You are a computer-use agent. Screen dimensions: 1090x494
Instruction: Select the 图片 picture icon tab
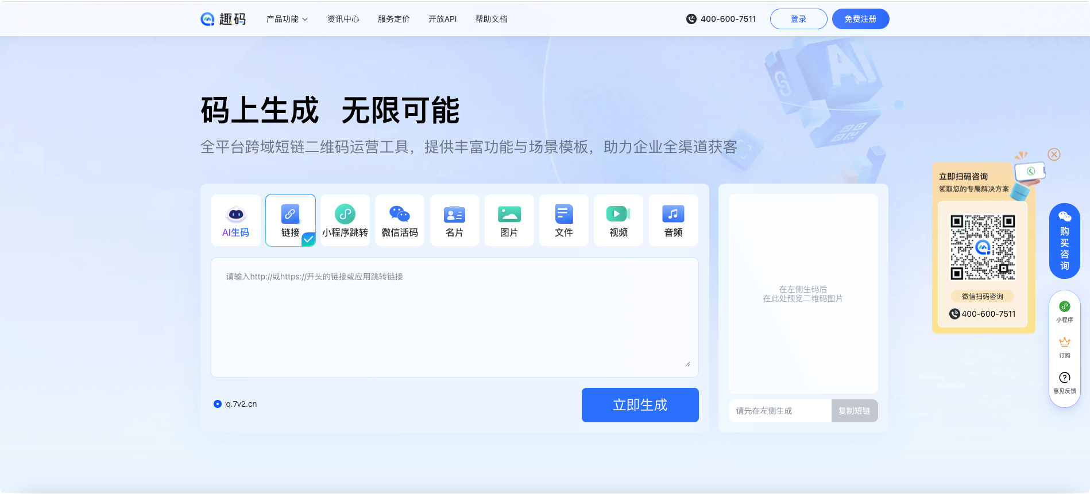pos(509,220)
